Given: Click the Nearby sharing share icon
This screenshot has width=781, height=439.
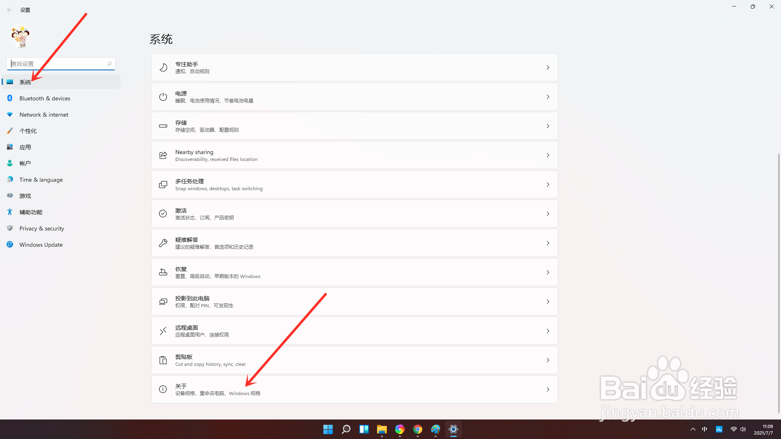Looking at the screenshot, I should (163, 155).
